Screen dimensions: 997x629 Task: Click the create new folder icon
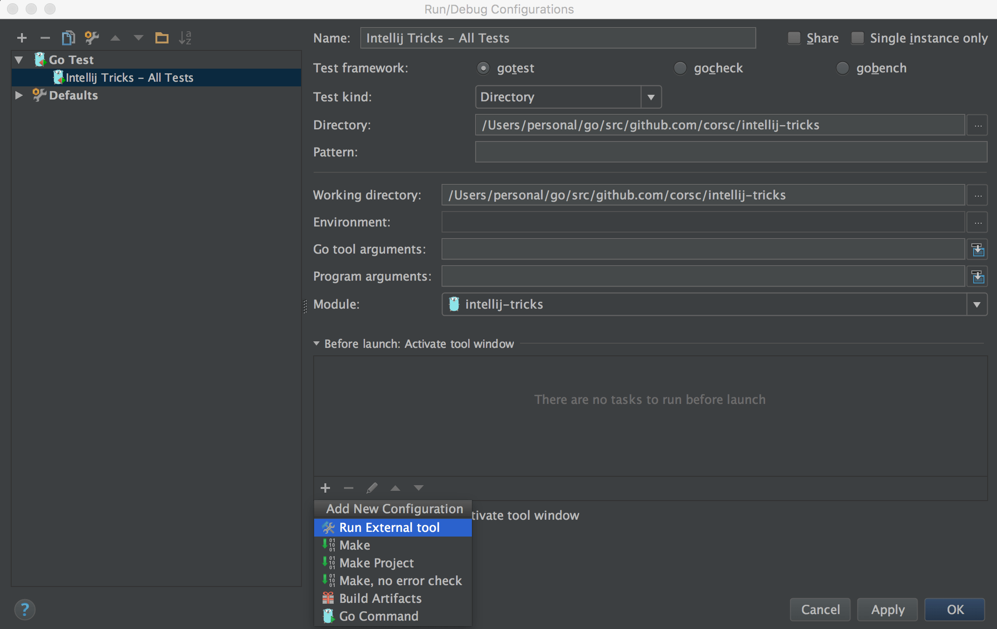[161, 38]
